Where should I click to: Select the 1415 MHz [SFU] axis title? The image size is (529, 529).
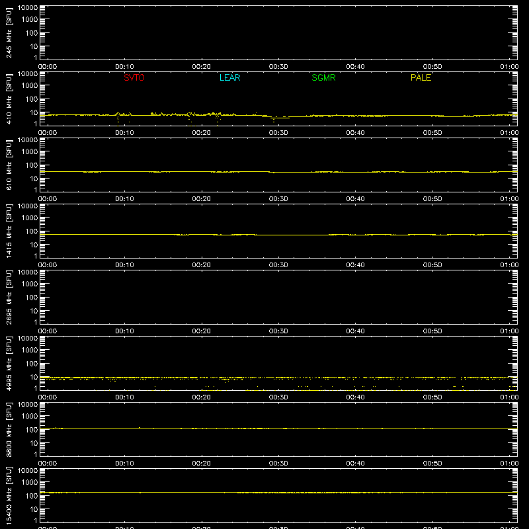tap(9, 231)
